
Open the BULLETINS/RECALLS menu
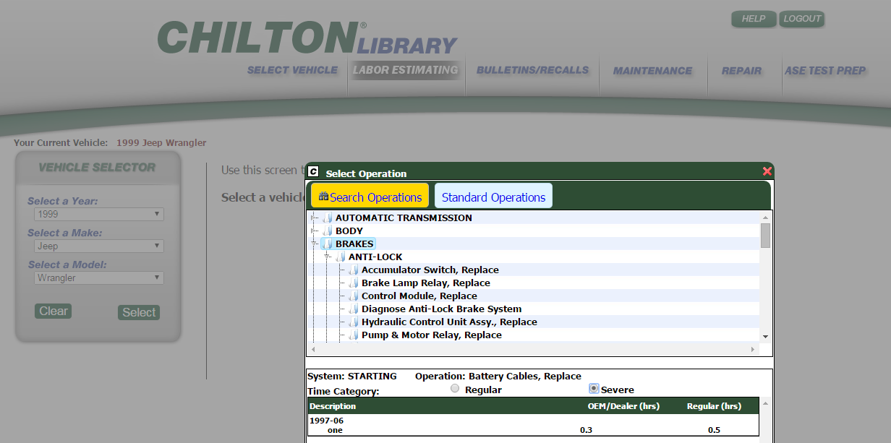pyautogui.click(x=532, y=70)
